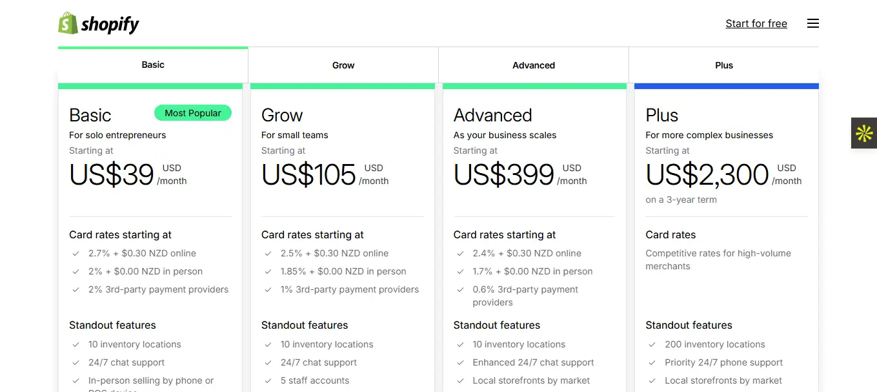This screenshot has height=392, width=877.
Task: Open the hamburger navigation menu
Action: tap(812, 23)
